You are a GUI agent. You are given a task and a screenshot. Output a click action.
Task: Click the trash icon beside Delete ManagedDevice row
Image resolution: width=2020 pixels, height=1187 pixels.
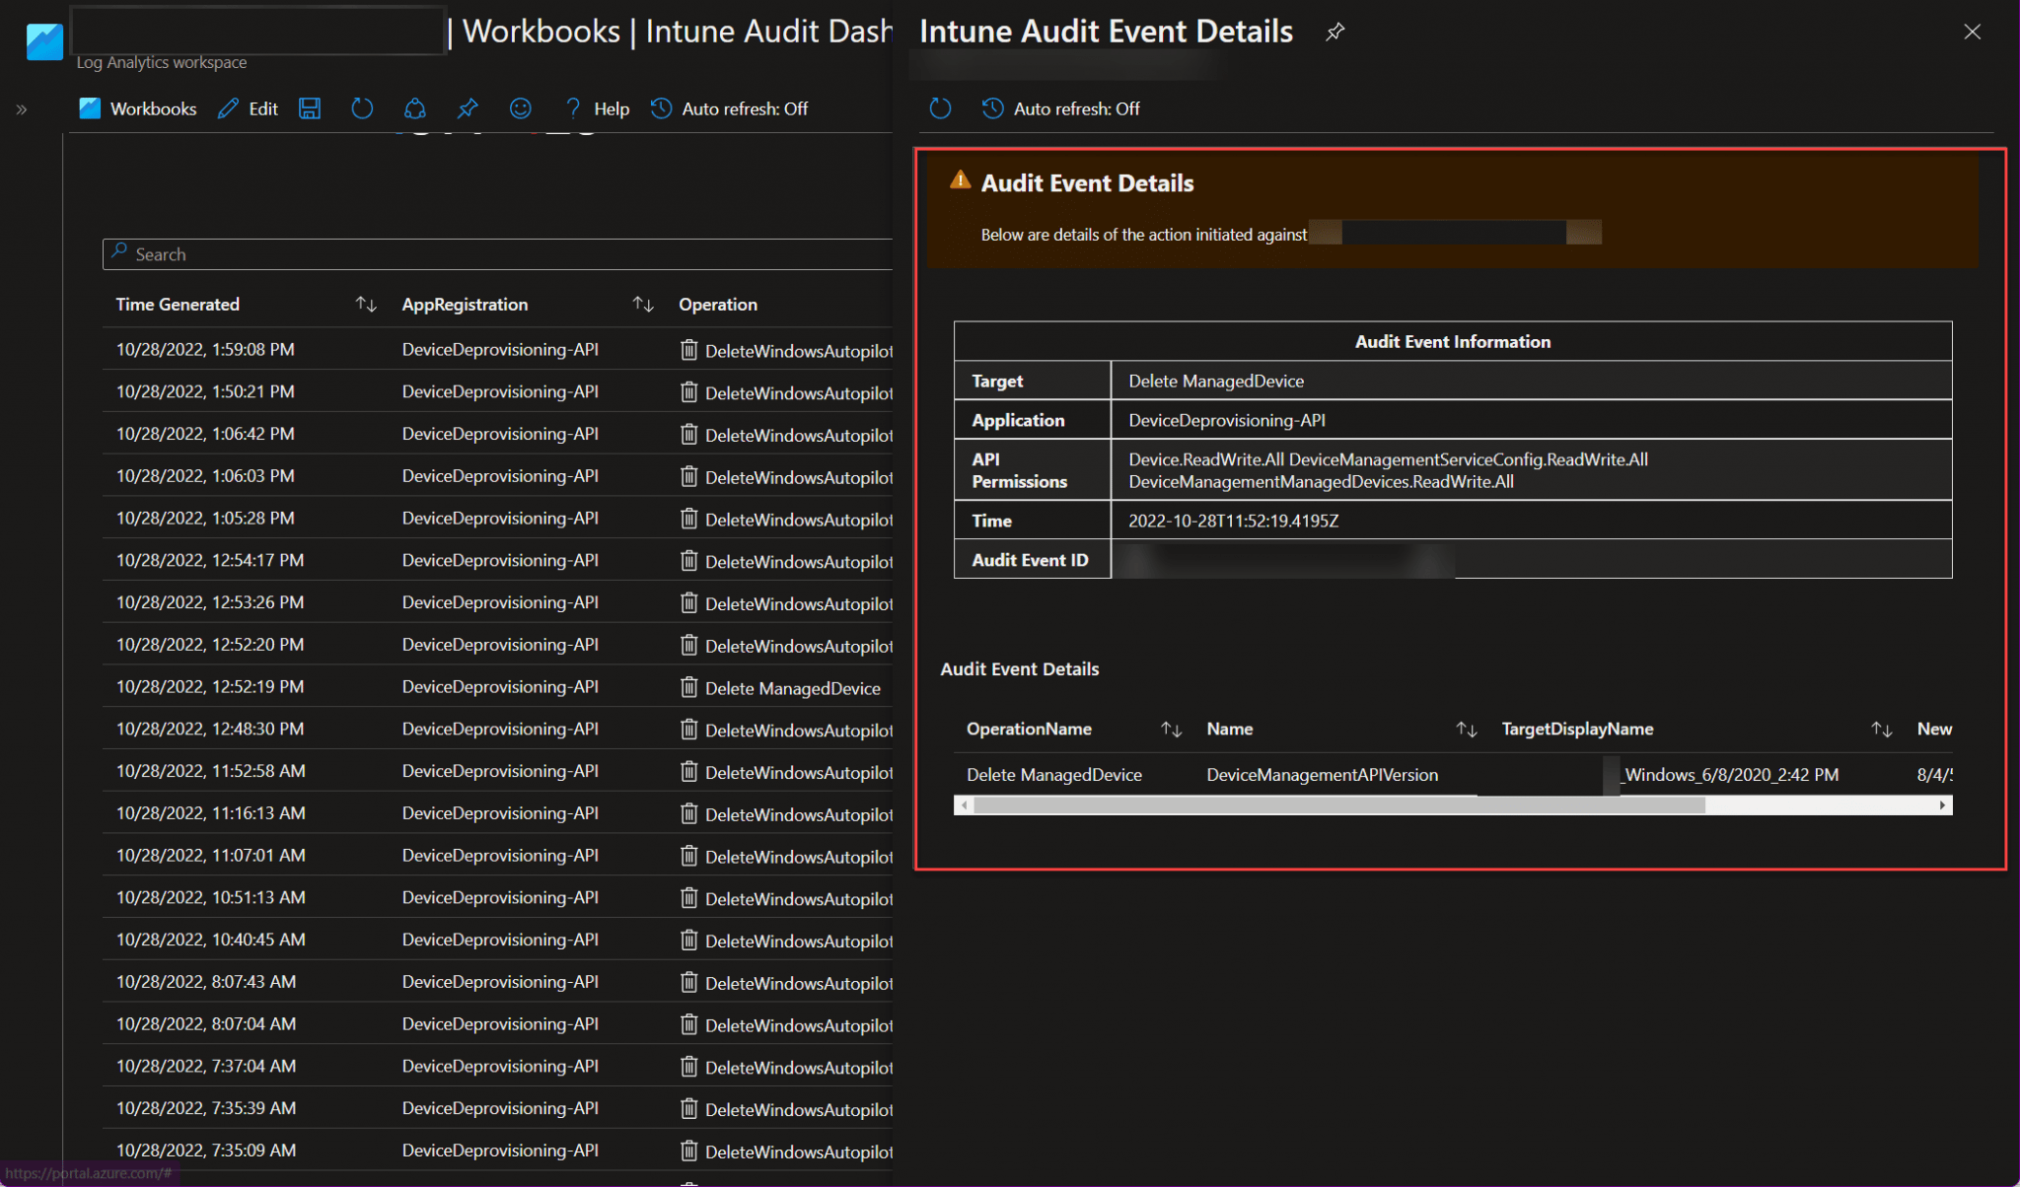[x=688, y=687]
